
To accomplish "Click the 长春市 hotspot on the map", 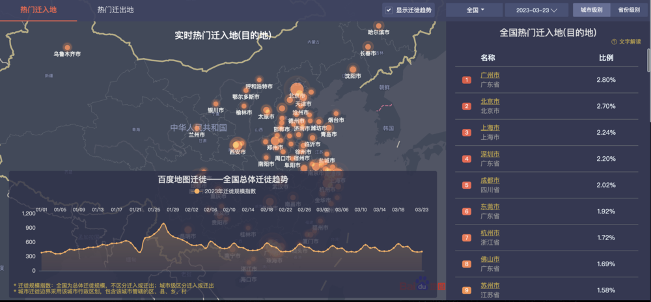I will coord(367,46).
